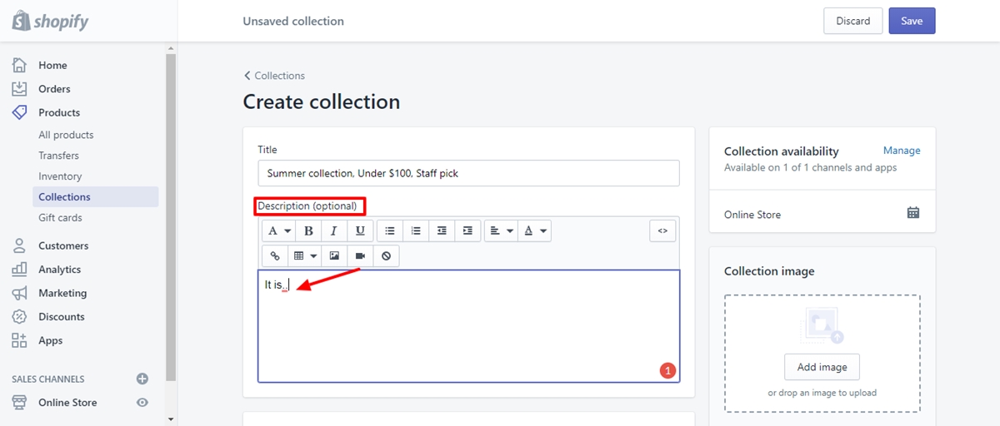Go to All products
Screen dimensions: 1000x426
(66, 135)
